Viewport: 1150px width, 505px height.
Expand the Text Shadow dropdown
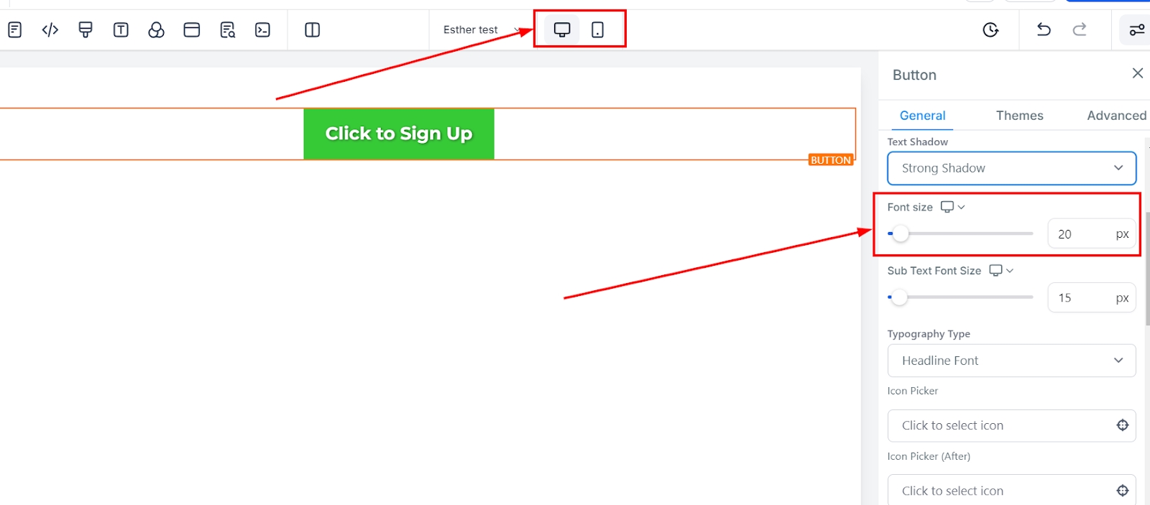coord(1011,168)
